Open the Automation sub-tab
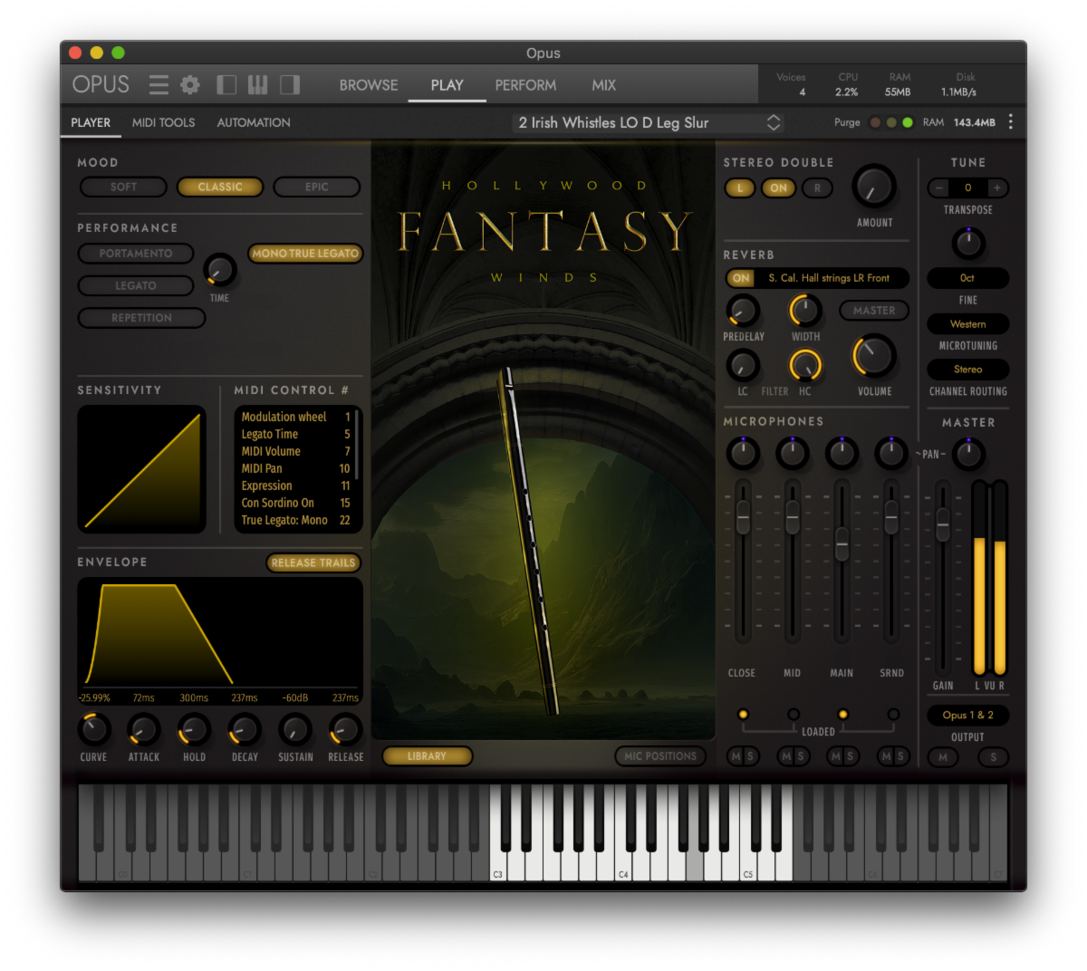Screen dimensions: 1087x971 (x=254, y=122)
